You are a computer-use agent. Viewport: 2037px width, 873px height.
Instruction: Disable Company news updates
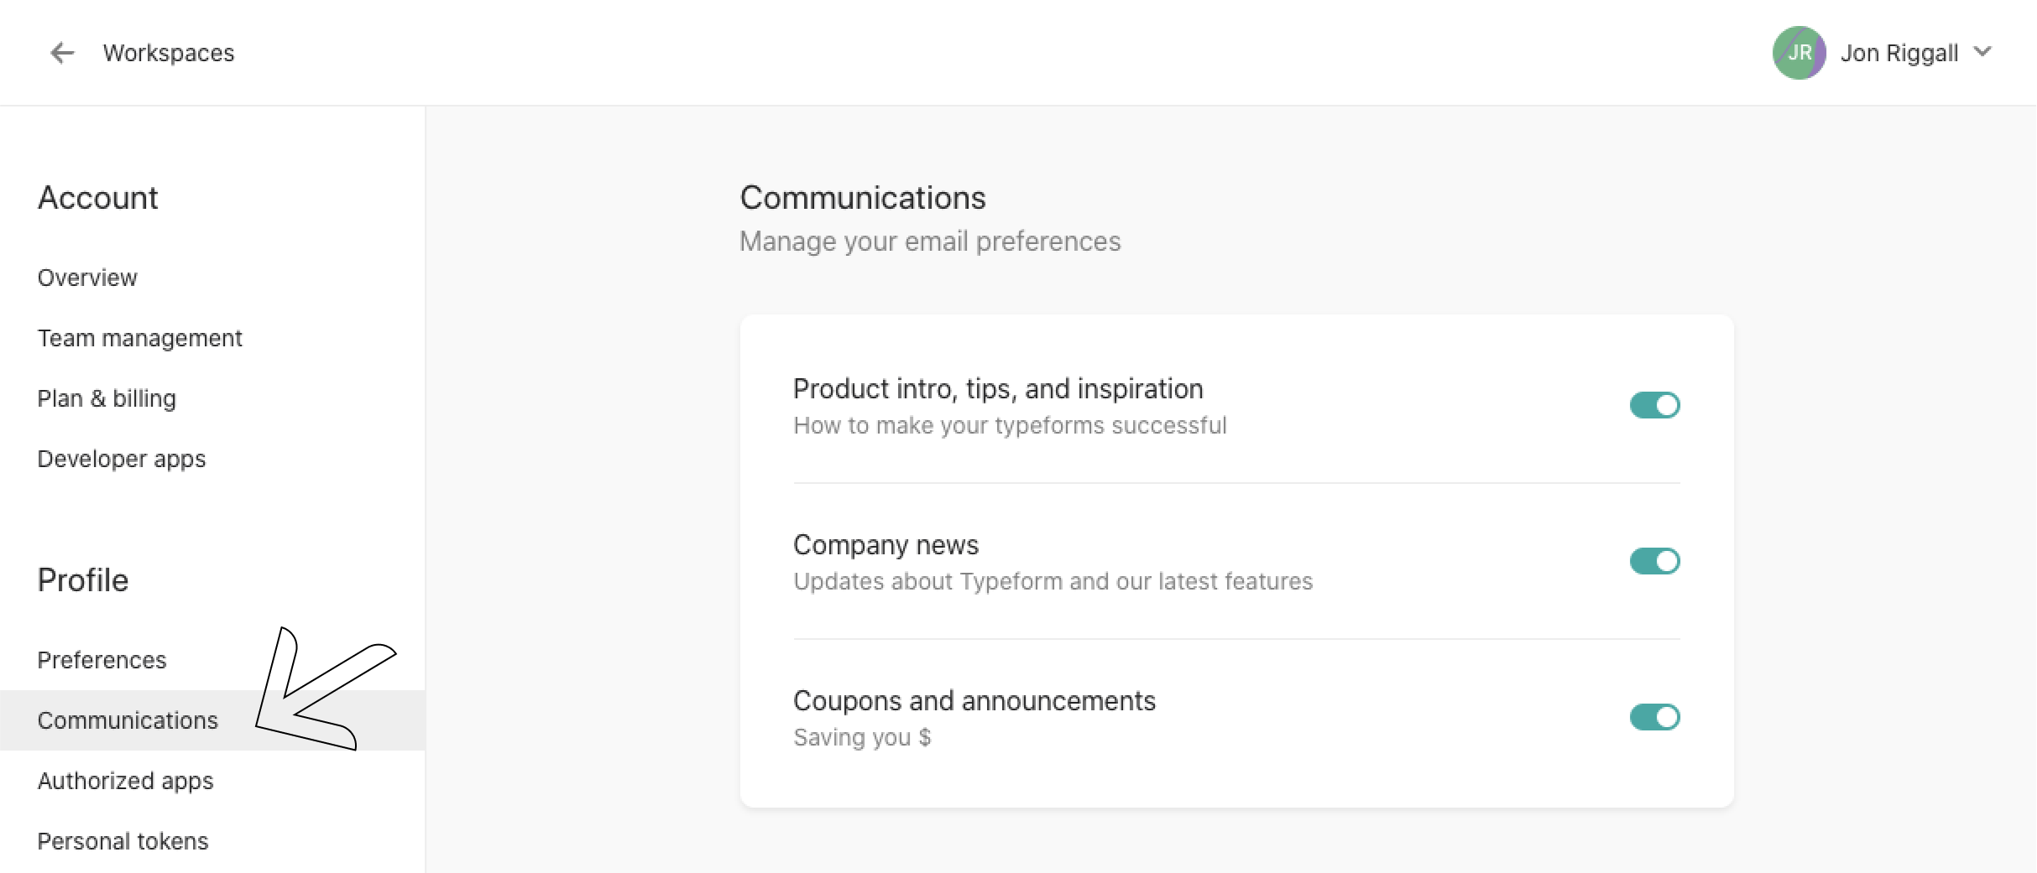click(1653, 561)
